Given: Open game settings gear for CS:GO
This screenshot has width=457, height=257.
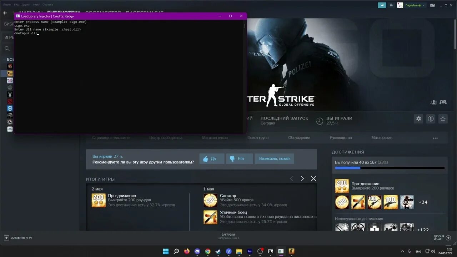Looking at the screenshot, I should click(418, 119).
